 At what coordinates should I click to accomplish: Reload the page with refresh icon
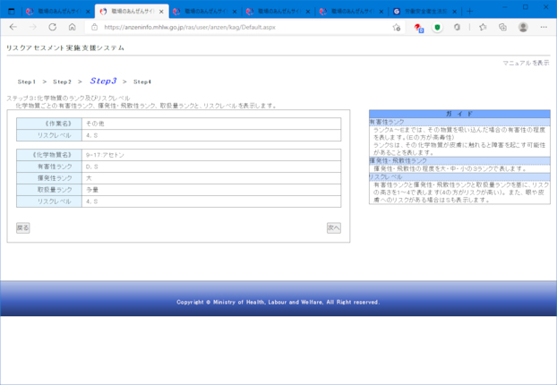tap(53, 27)
